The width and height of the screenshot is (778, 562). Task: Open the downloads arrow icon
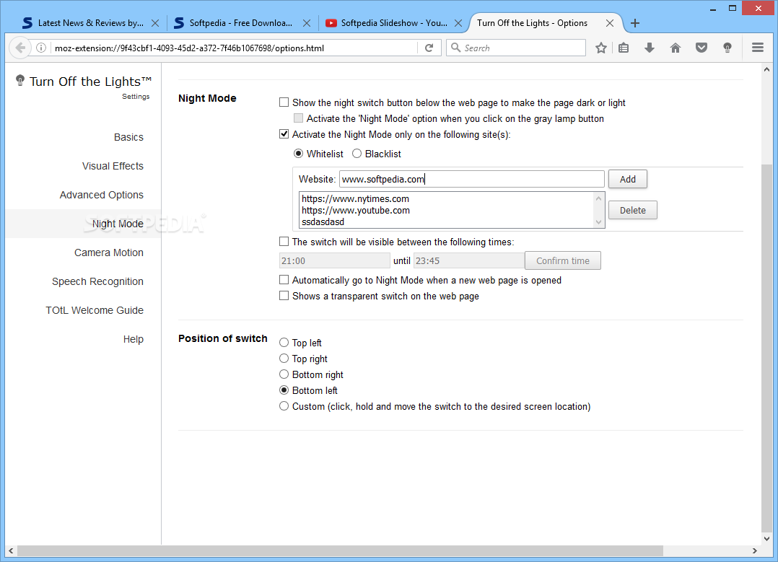point(649,48)
